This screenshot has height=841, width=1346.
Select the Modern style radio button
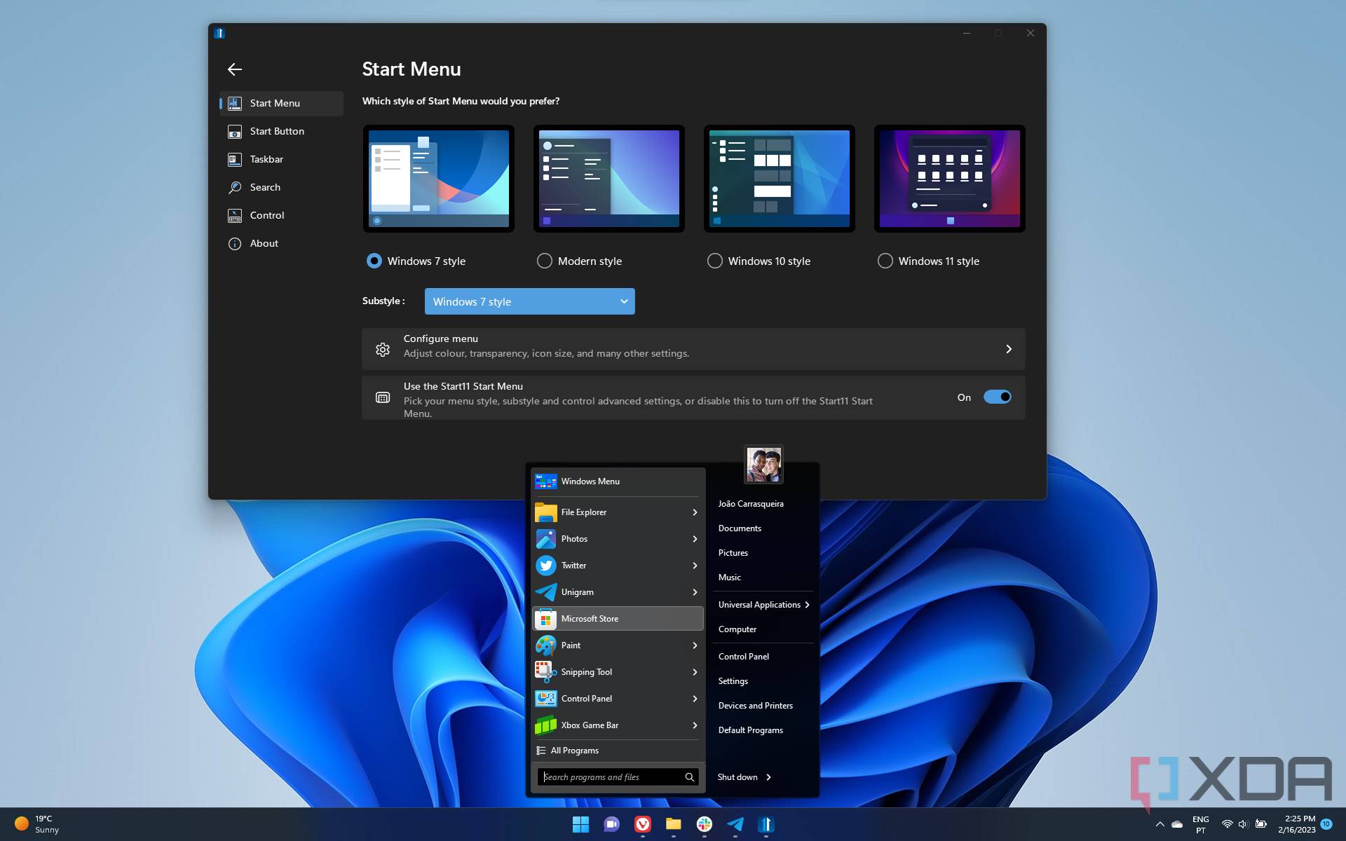pyautogui.click(x=545, y=261)
